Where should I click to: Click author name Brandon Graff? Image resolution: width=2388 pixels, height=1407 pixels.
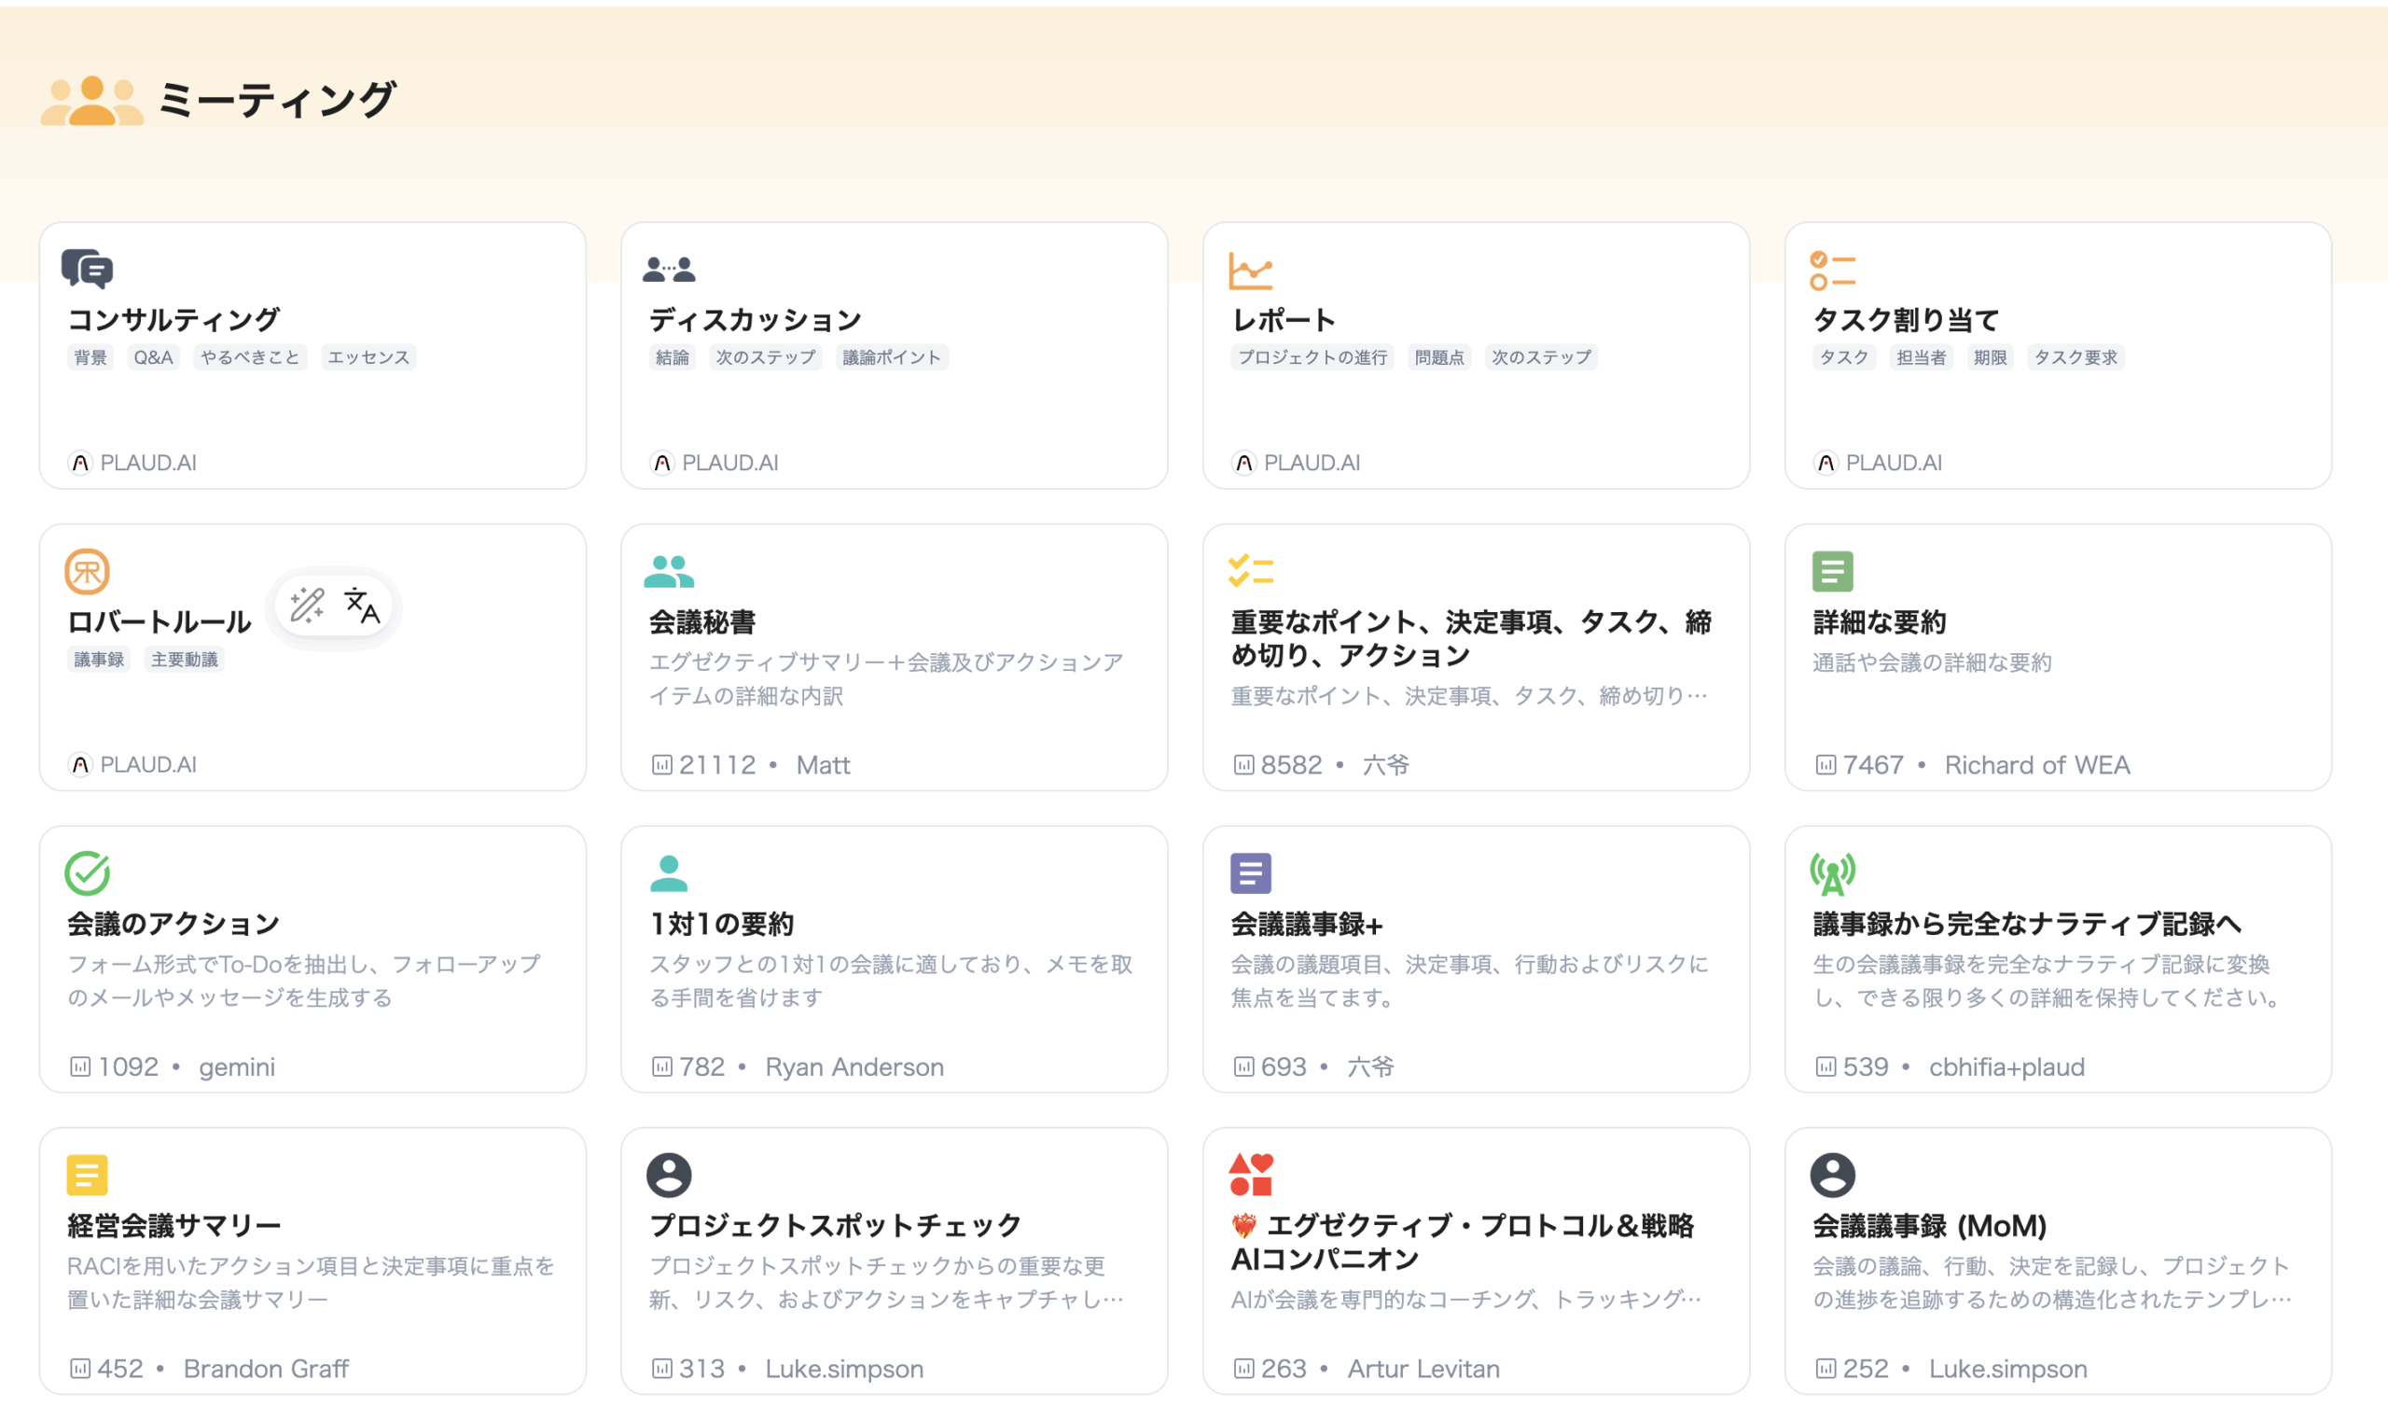(x=266, y=1369)
